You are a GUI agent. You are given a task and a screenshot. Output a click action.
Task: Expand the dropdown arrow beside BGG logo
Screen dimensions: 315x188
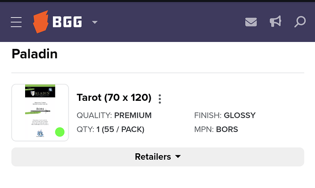pyautogui.click(x=95, y=22)
